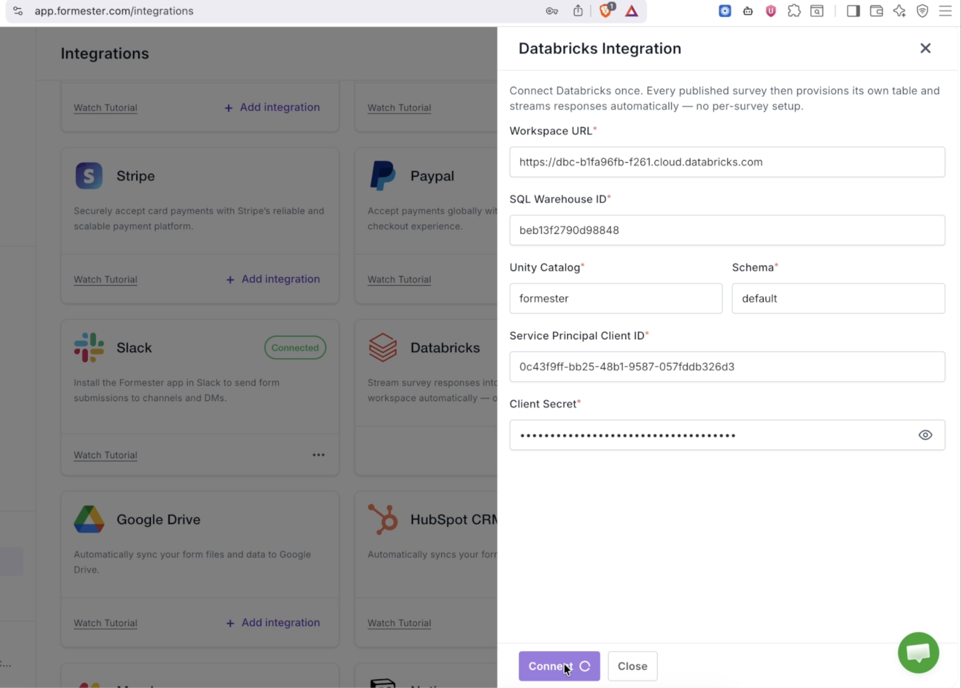Click the Slack card title

[134, 347]
